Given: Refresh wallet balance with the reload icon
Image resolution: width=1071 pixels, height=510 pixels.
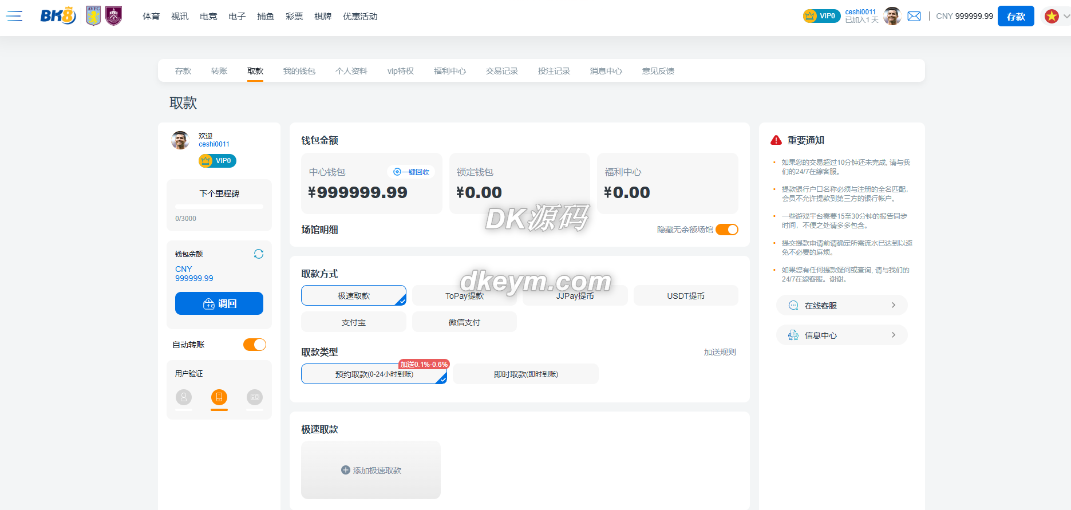Looking at the screenshot, I should (259, 254).
